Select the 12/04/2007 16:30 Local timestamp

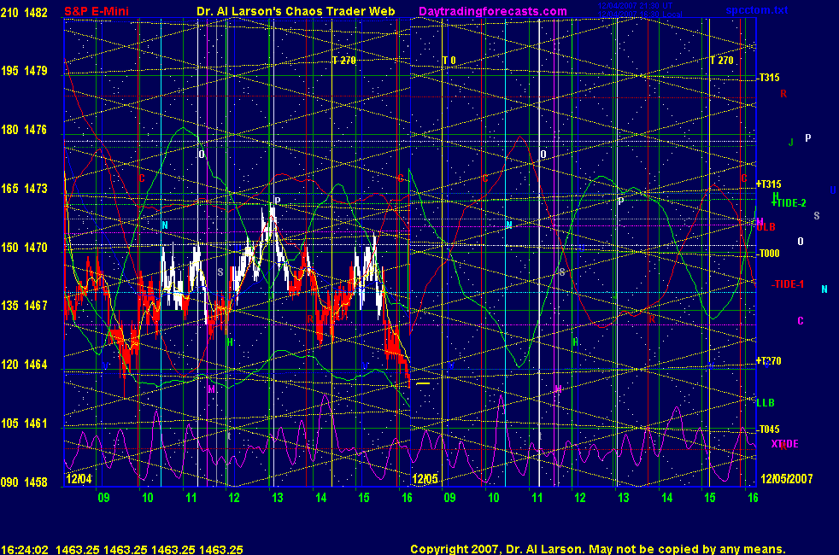[x=639, y=14]
